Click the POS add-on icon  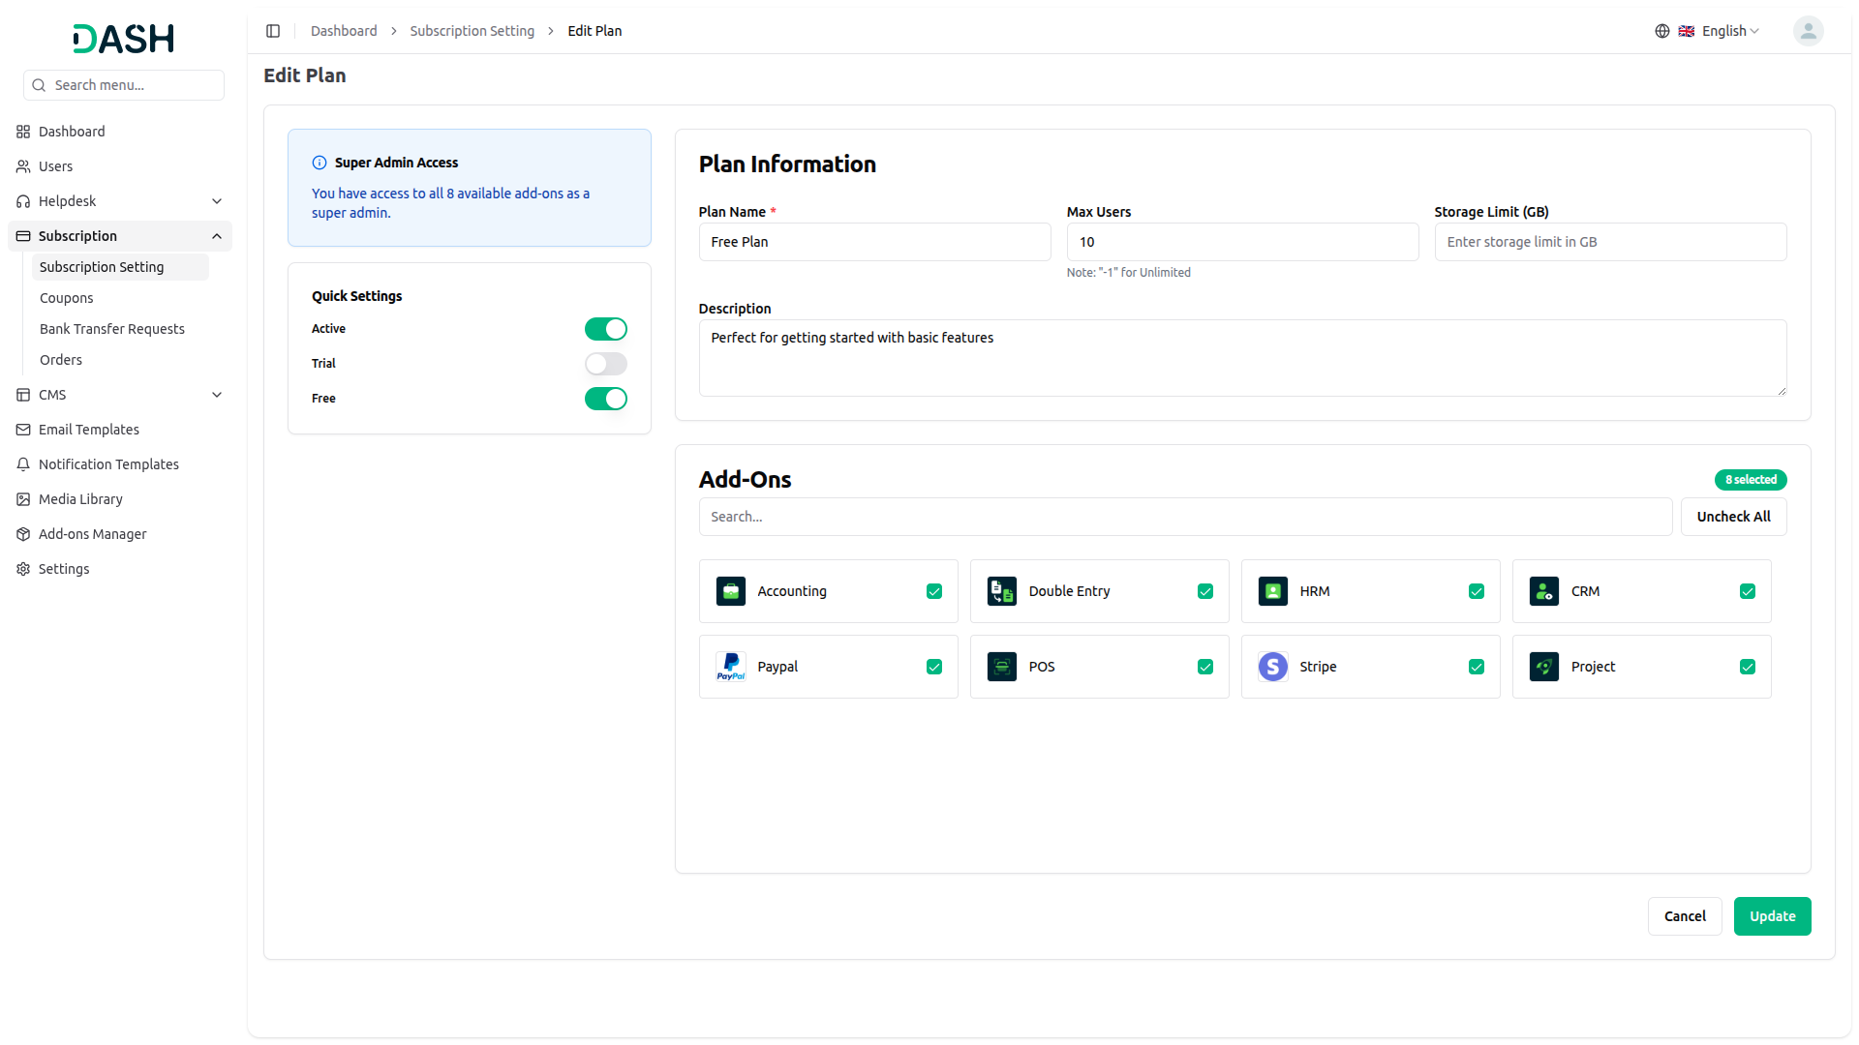pyautogui.click(x=1002, y=667)
